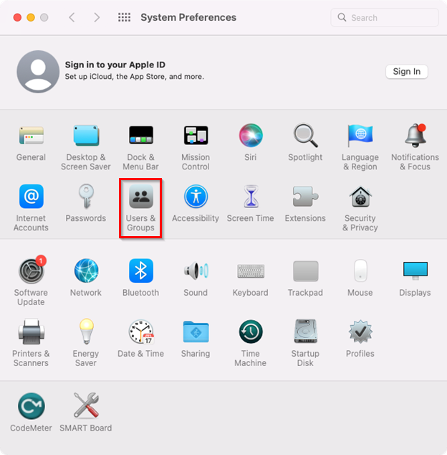The height and width of the screenshot is (455, 447).
Task: Show all preferences grid button
Action: 124,17
